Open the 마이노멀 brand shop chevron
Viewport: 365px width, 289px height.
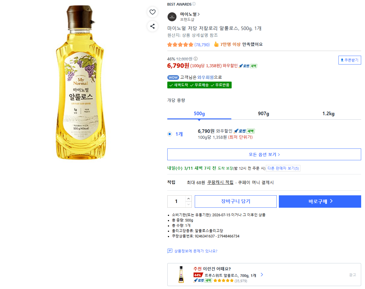pyautogui.click(x=199, y=14)
